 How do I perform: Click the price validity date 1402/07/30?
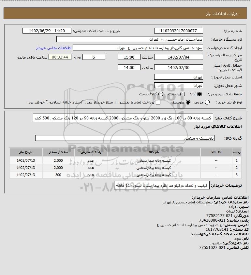tap(178, 67)
